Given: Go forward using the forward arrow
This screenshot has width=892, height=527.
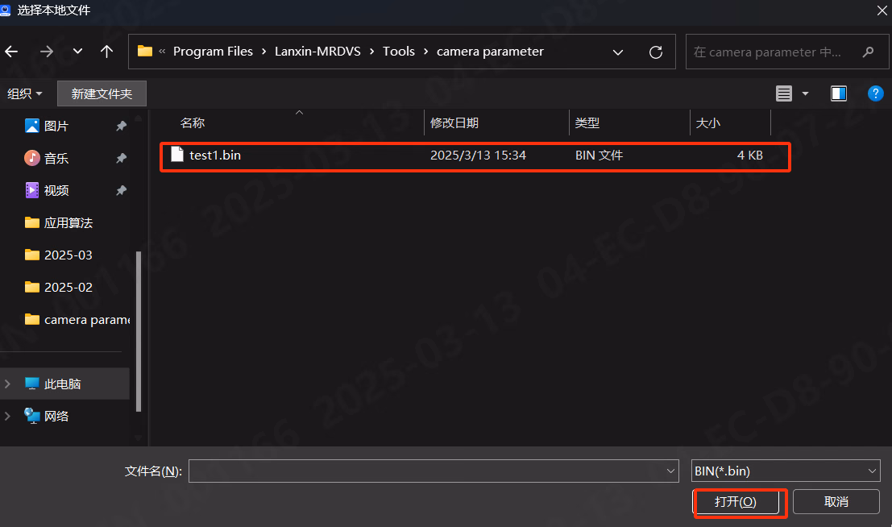Looking at the screenshot, I should tap(46, 52).
